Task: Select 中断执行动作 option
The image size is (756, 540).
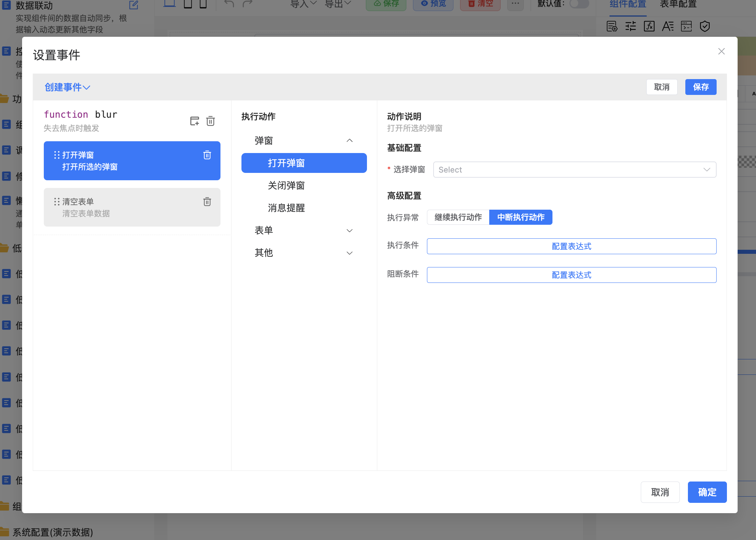Action: 520,217
